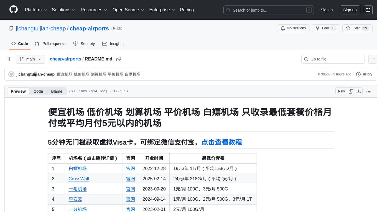
Task: Click the commit author name jichangtuijian-cheap
Action: pyautogui.click(x=35, y=74)
